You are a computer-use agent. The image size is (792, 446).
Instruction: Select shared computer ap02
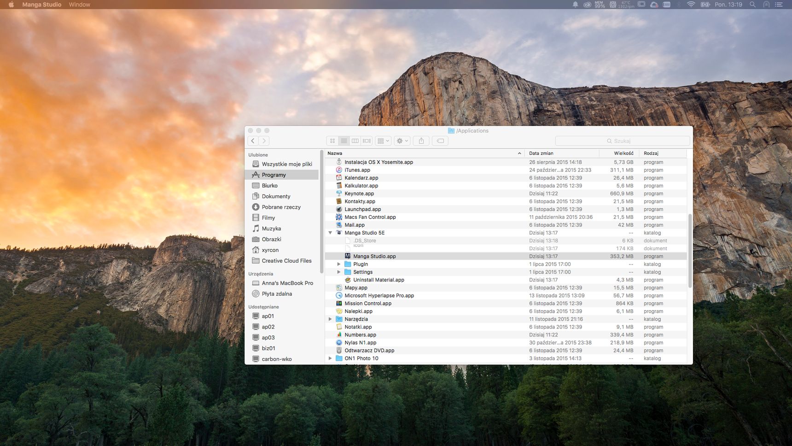click(x=282, y=327)
